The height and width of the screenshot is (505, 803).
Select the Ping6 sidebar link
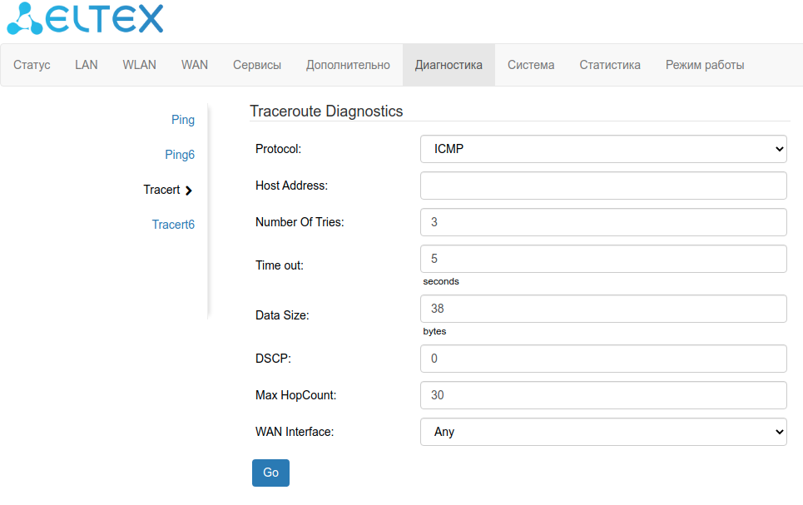[x=180, y=155]
